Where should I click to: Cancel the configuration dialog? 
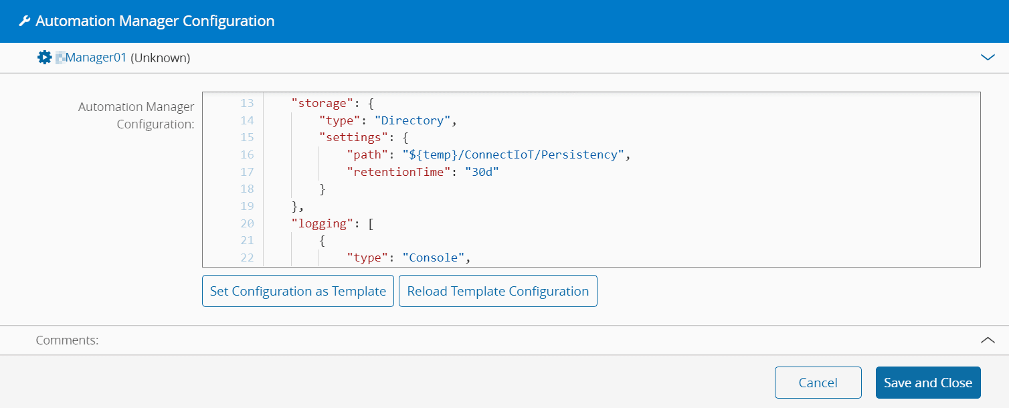pos(818,383)
